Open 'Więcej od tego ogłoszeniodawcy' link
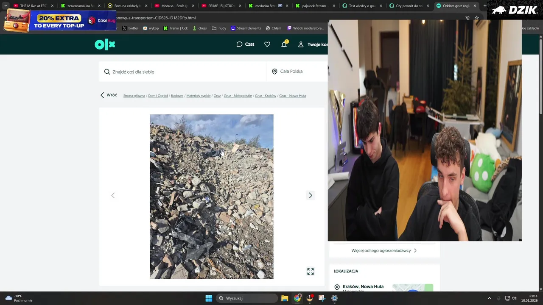The width and height of the screenshot is (543, 305). click(x=384, y=250)
